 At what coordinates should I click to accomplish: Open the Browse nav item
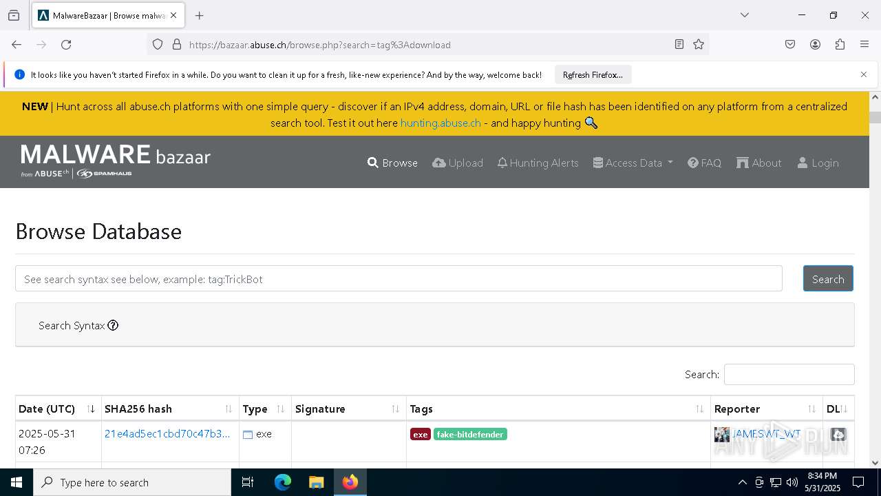pyautogui.click(x=392, y=163)
